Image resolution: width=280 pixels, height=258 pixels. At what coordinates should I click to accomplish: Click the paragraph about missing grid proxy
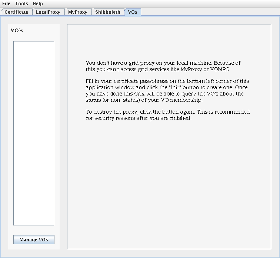[163, 66]
